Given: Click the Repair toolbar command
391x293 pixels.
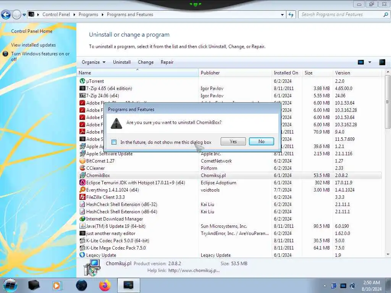Looking at the screenshot, I should (167, 62).
